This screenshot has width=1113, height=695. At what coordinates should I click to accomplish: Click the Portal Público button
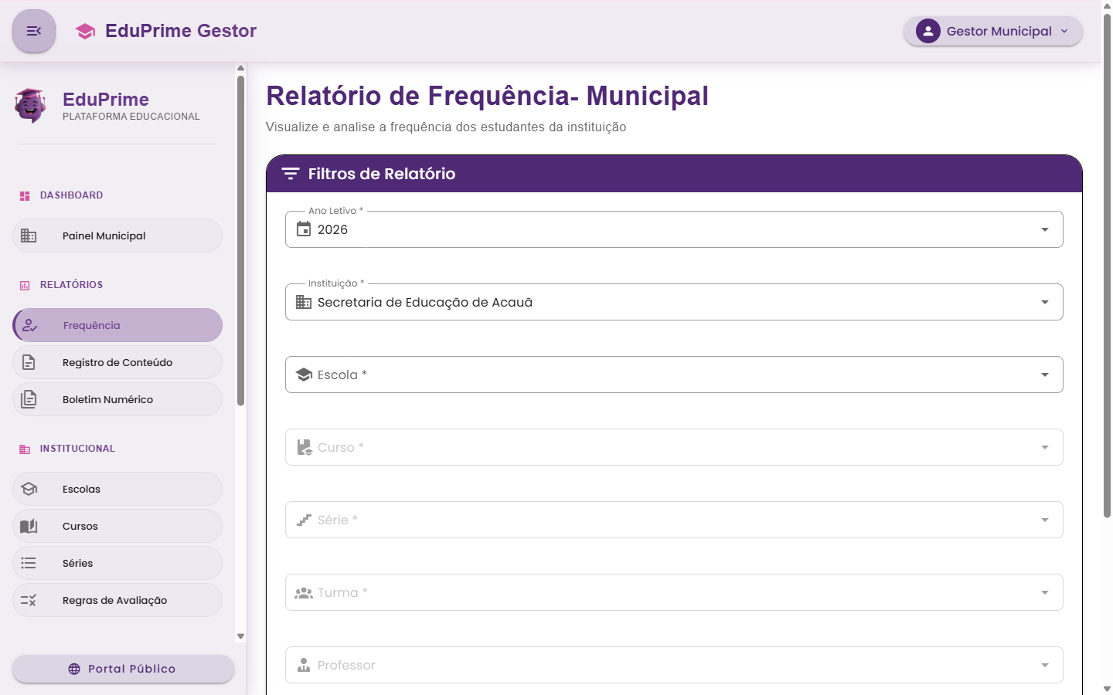122,669
